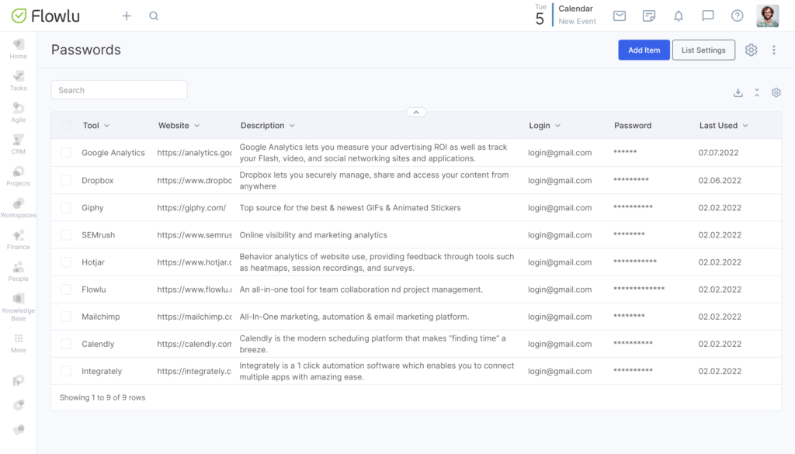Open the user profile avatar
The width and height of the screenshot is (795, 454).
(768, 16)
